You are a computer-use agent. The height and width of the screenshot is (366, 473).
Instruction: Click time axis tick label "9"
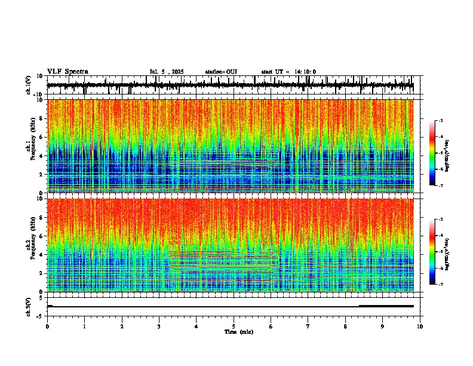pyautogui.click(x=382, y=327)
